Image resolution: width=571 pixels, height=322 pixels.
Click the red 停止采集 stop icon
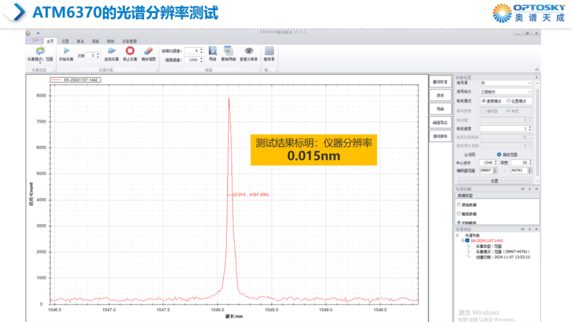click(130, 51)
